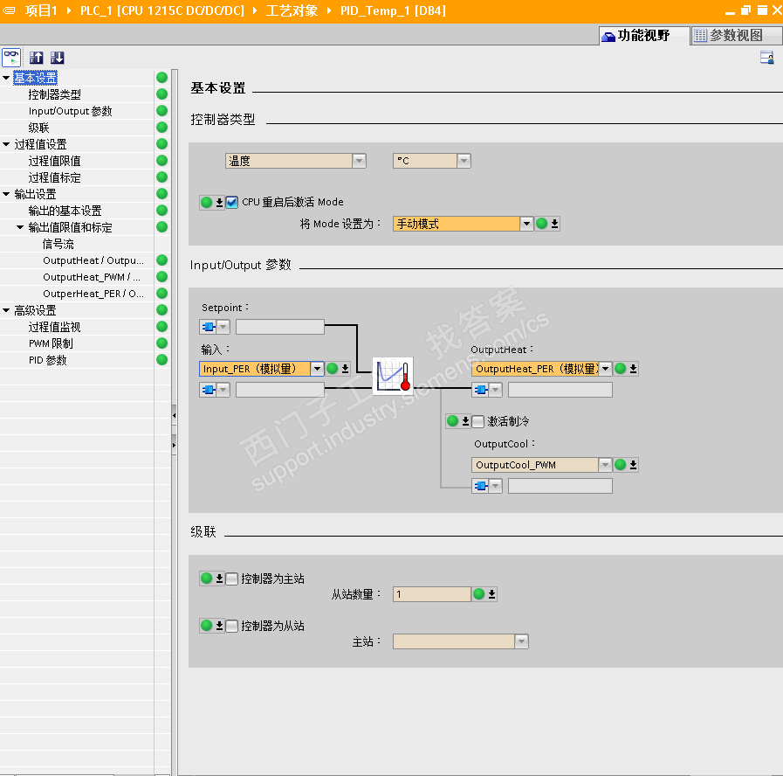The image size is (783, 776).
Task: Click green status dot next to 控制器类型
Action: pyautogui.click(x=161, y=94)
